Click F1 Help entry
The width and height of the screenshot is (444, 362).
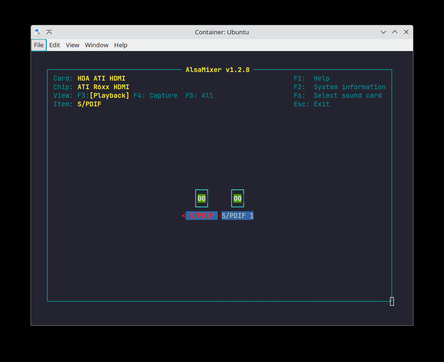click(x=311, y=78)
